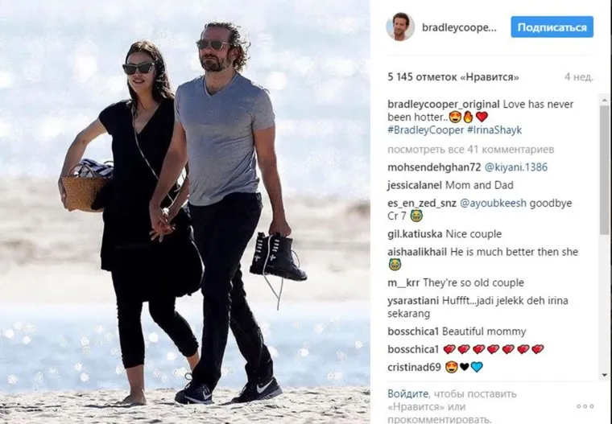612x424 pixels.
Task: Open the bradleycooper profile avatar
Action: point(400,27)
